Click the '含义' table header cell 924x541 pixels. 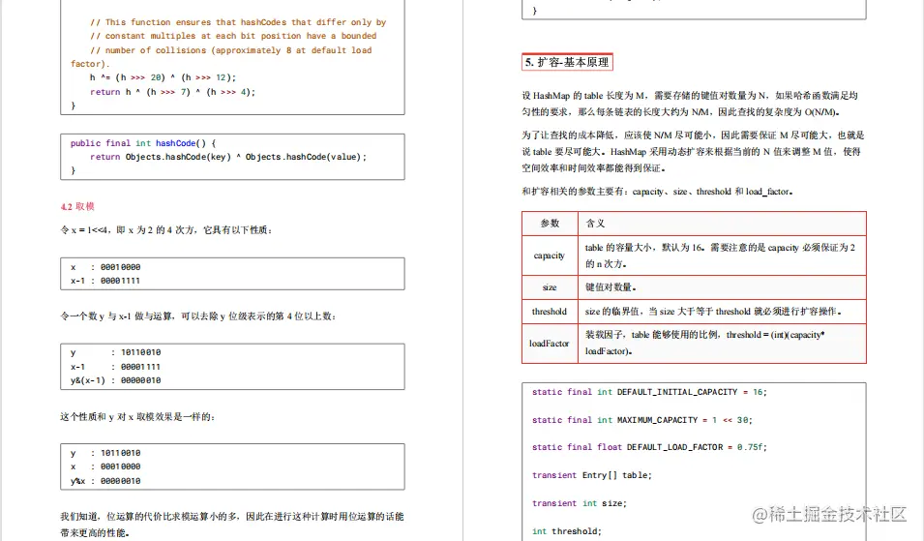(x=722, y=224)
